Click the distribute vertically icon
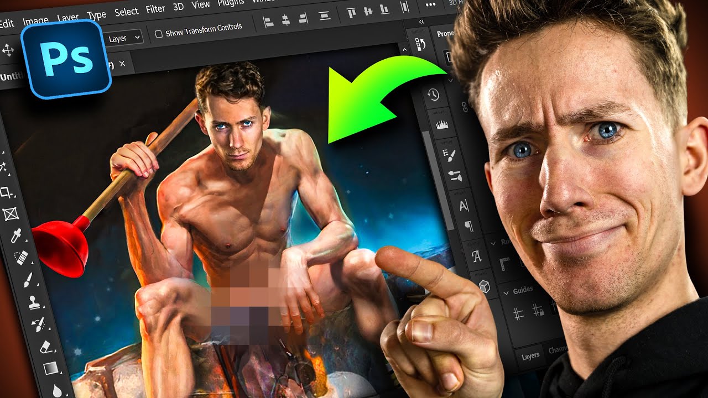The image size is (708, 398). click(x=325, y=15)
